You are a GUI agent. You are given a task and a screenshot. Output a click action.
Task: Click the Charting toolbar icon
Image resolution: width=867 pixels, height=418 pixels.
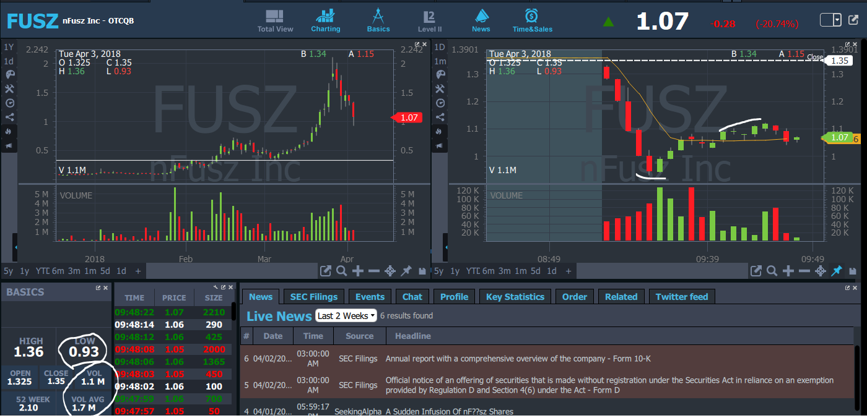[325, 20]
